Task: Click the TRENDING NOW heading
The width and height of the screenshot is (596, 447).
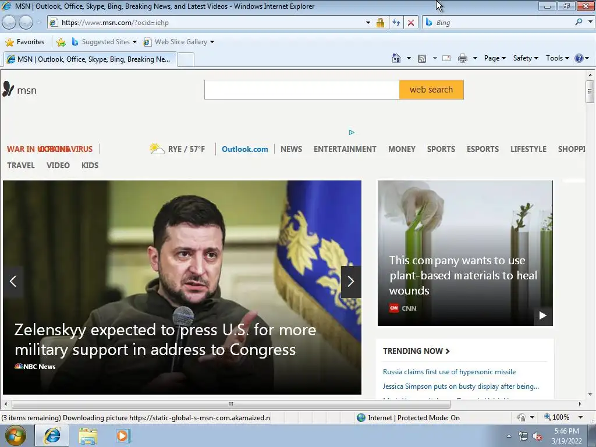Action: coord(416,351)
